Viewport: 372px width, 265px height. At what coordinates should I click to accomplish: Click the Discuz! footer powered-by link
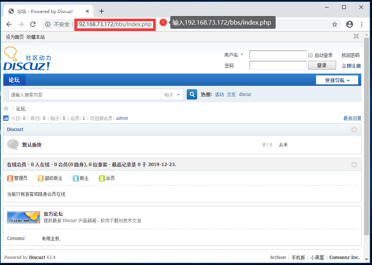click(37, 258)
